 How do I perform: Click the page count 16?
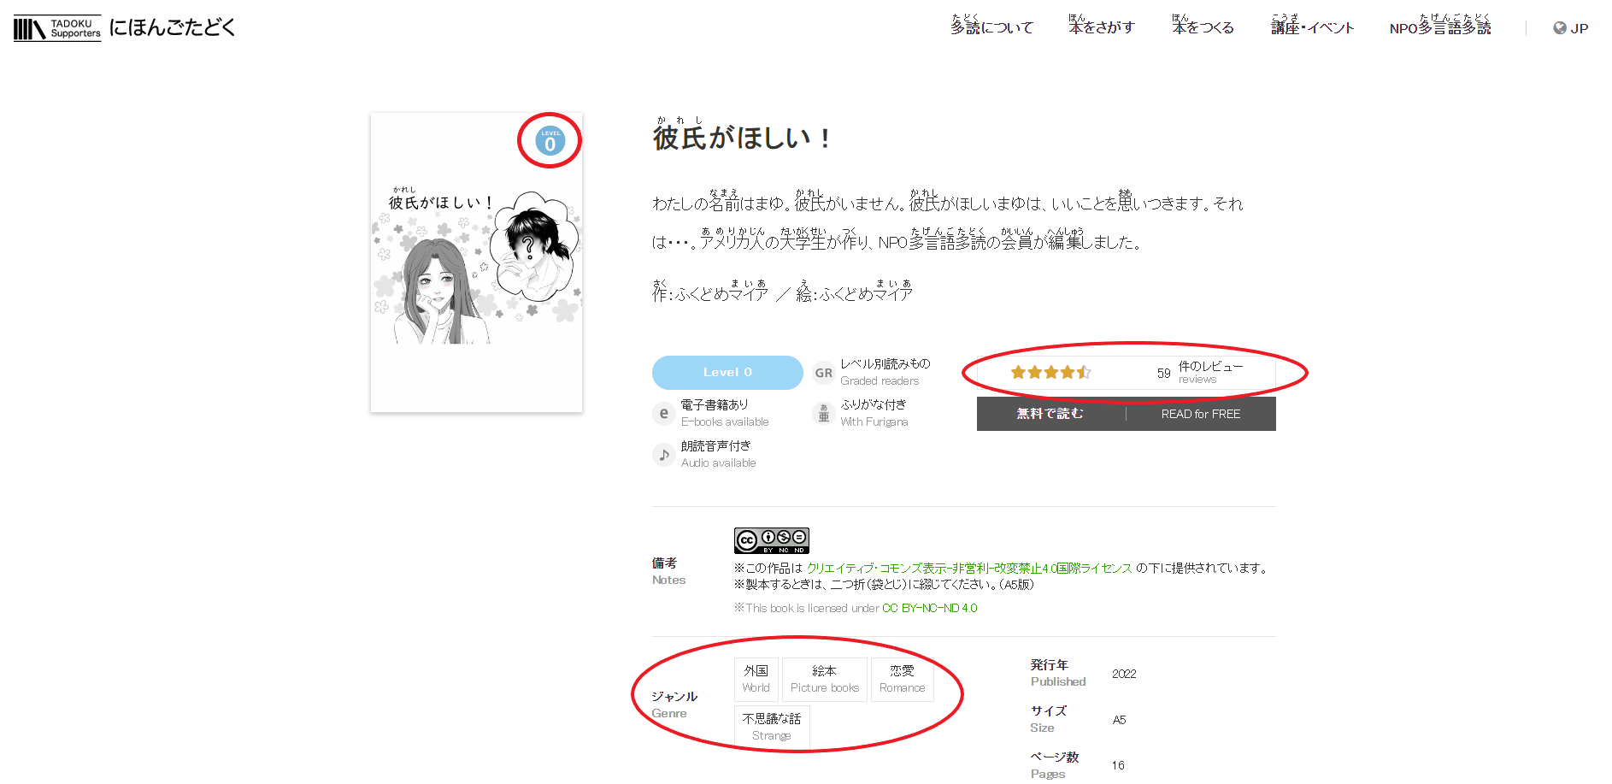(1118, 765)
